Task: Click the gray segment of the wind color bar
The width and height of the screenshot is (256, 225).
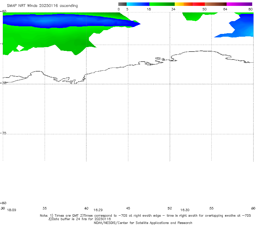Action: pos(122,4)
